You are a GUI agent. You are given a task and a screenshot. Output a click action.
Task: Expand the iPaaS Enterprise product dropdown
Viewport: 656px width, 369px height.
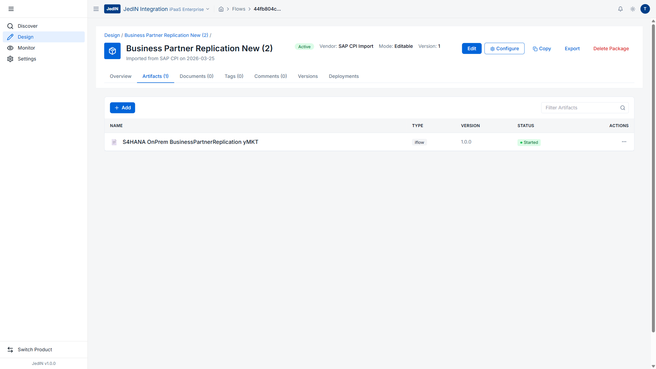pyautogui.click(x=207, y=9)
